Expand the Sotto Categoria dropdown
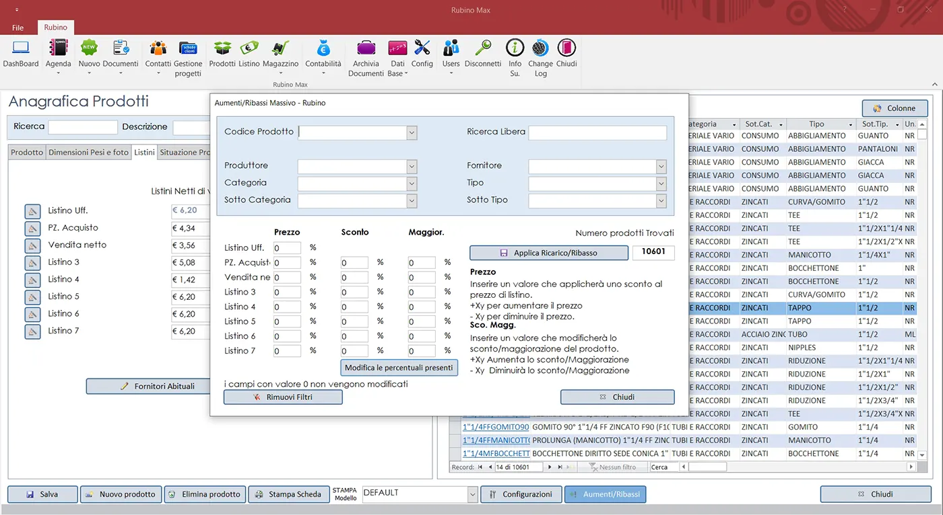 (412, 200)
